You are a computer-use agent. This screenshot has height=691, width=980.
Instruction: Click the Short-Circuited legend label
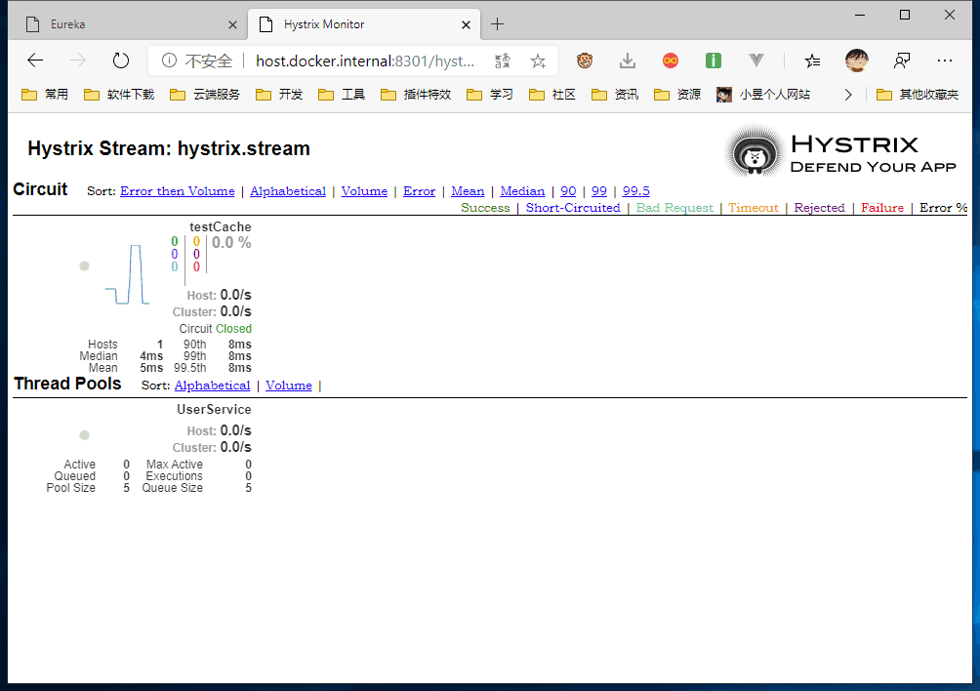tap(573, 208)
